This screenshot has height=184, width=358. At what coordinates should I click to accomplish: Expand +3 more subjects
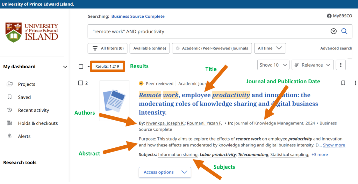[320, 155]
